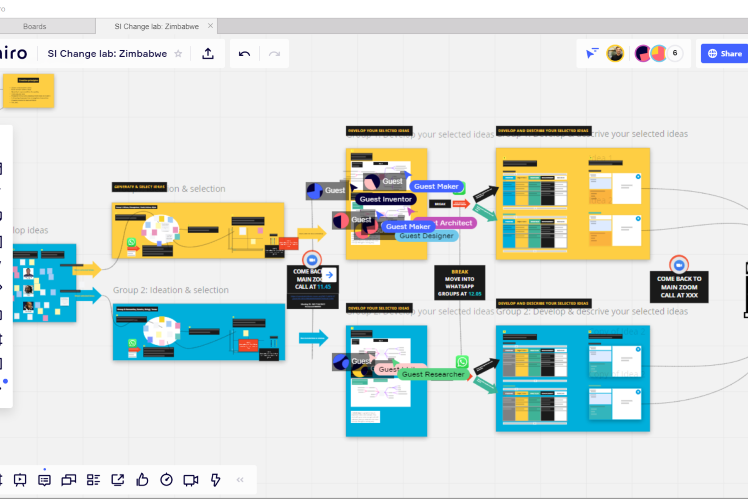Select the Group 2 DEVELOP YOUR SELECTED IDEAS label
748x499 pixels.
click(x=379, y=308)
